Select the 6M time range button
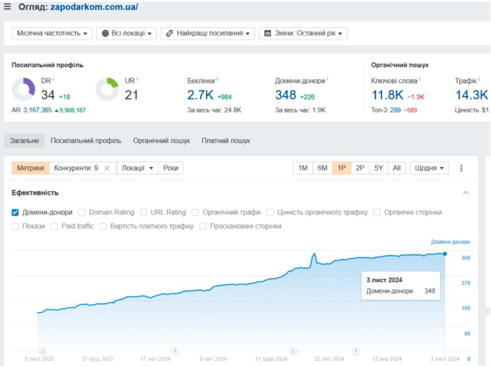491x367 pixels. coord(322,168)
